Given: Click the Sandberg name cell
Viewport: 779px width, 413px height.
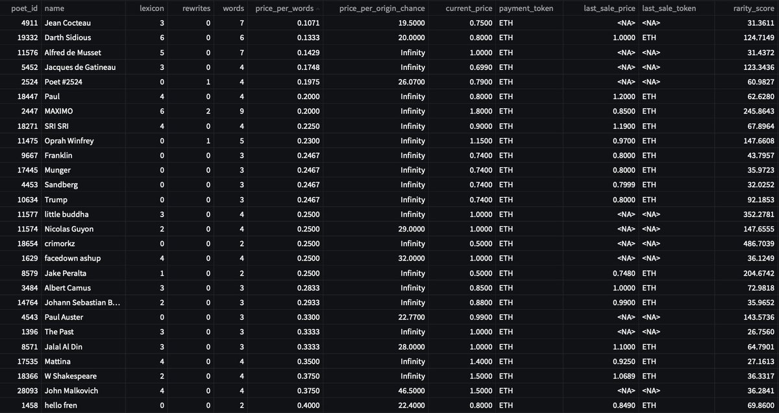Looking at the screenshot, I should point(60,185).
